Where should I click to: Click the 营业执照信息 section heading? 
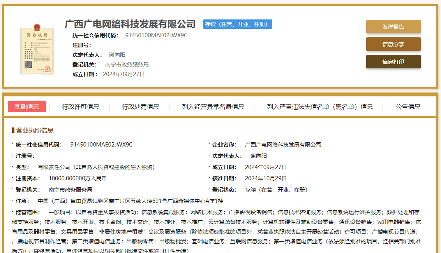[x=34, y=130]
